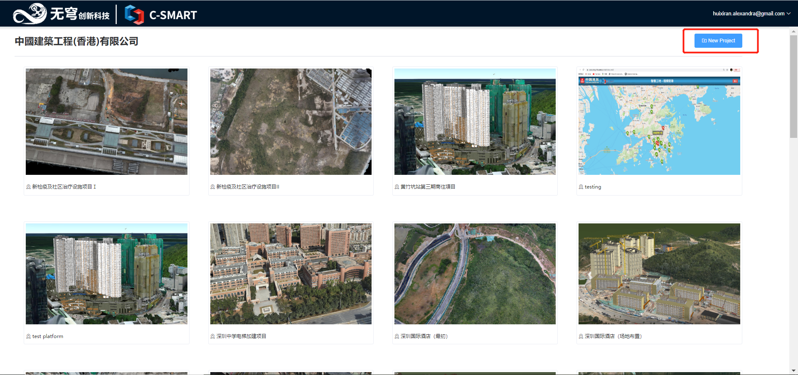Click the C-SMART cube logo icon
The image size is (798, 375).
tap(134, 15)
